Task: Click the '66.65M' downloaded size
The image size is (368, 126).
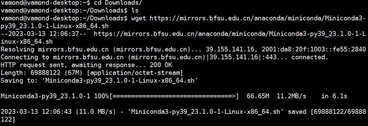Action: pyautogui.click(x=258, y=96)
